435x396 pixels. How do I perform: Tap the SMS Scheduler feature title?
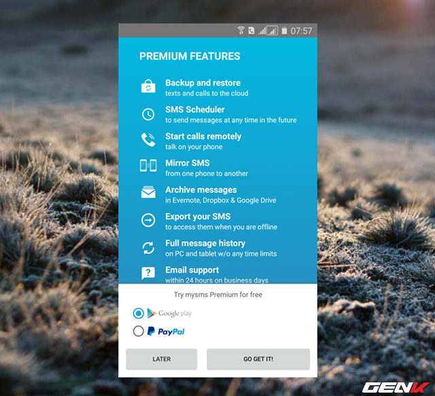click(x=195, y=110)
